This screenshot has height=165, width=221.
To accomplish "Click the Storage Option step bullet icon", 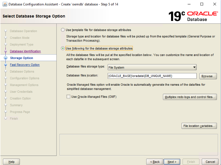I will (5, 58).
